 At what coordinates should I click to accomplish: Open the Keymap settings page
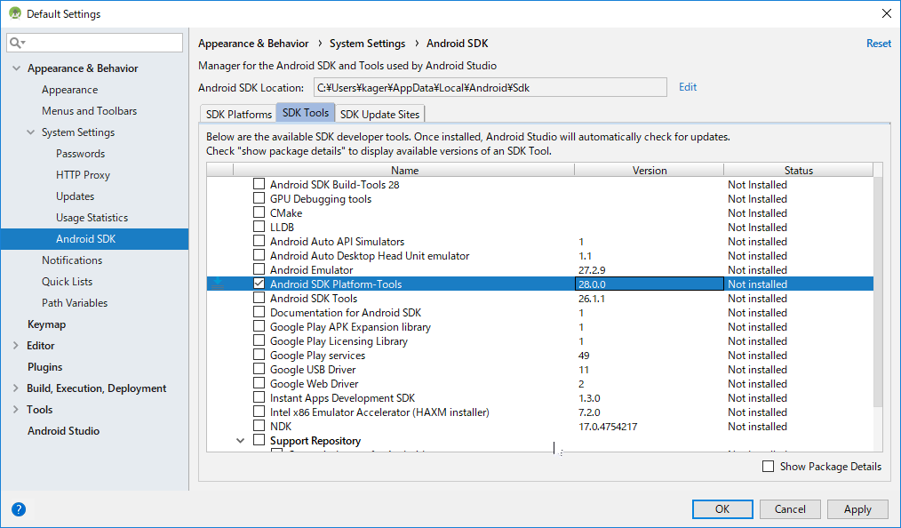(46, 324)
